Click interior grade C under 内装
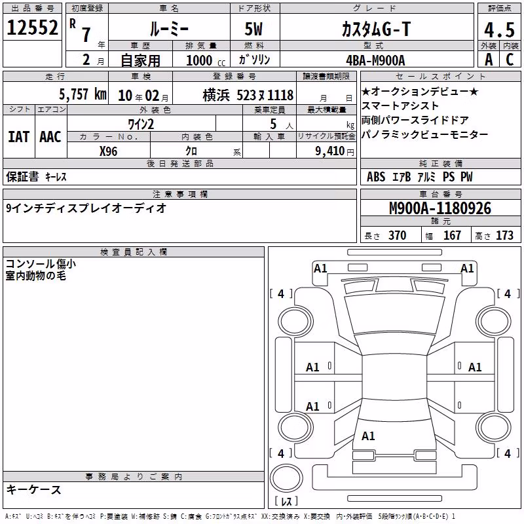524x524 pixels. click(510, 60)
